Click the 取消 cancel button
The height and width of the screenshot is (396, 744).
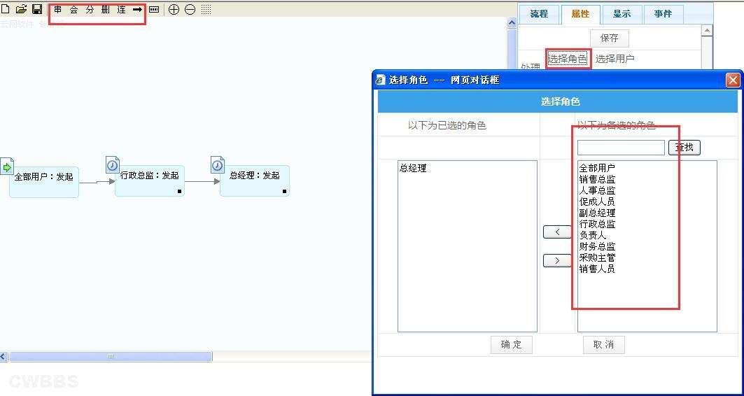tap(603, 345)
